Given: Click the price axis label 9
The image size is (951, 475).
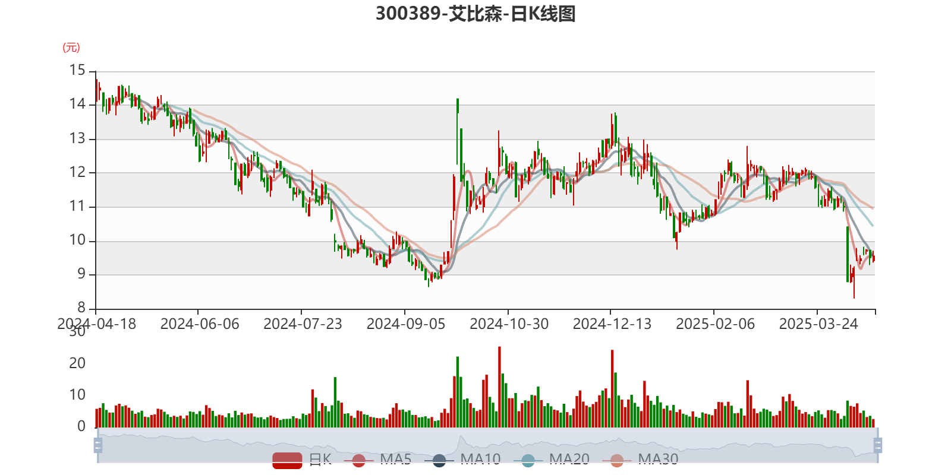Looking at the screenshot, I should tap(81, 274).
